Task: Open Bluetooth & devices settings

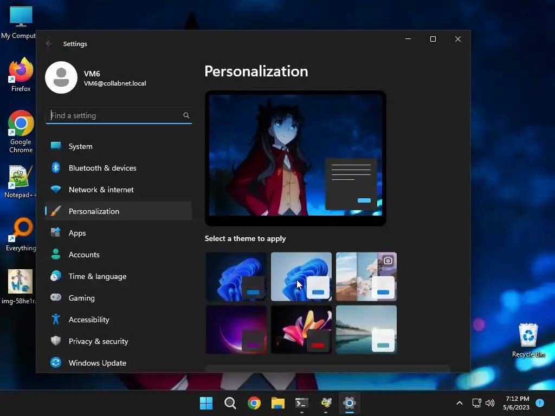Action: tap(118, 168)
